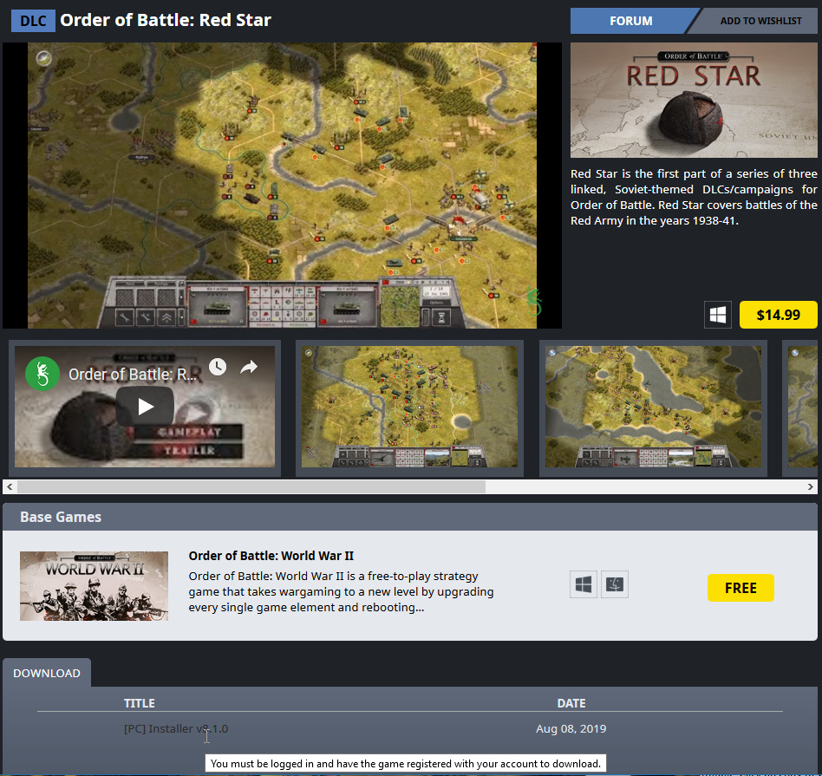Click the green lizard channel logo

37,375
